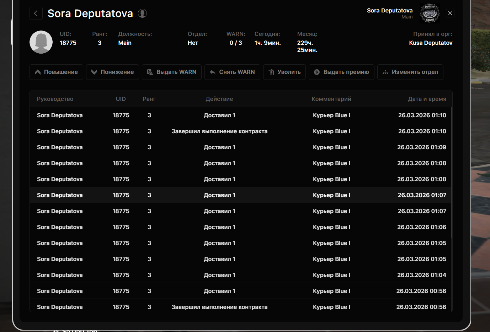The height and width of the screenshot is (332, 490).
Task: Click the log table vertical scrollbar
Action: pos(452,170)
